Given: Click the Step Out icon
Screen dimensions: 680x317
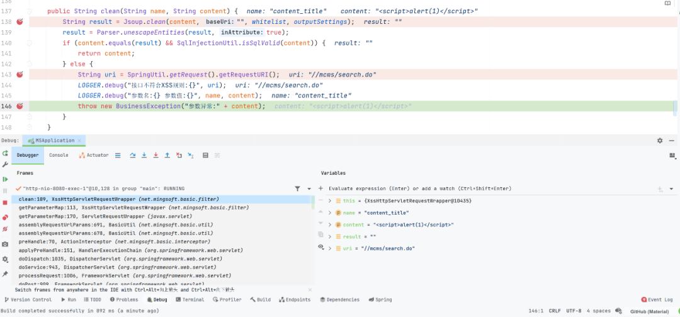Looking at the screenshot, I should (167, 155).
